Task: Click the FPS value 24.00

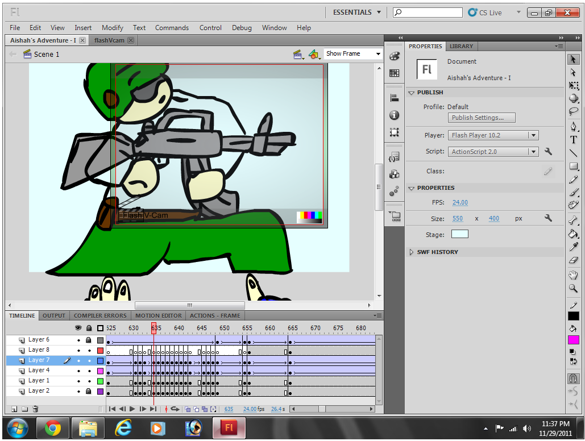Action: tap(460, 202)
